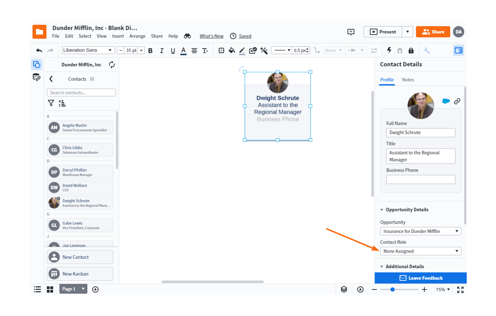Open the Present options dropdown arrow
The width and height of the screenshot is (496, 316).
tap(407, 32)
